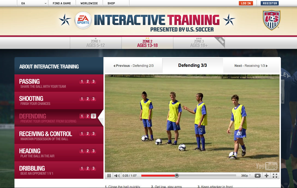Open the EA dropdown menu
Viewport: 297px width, 188px height.
click(x=32, y=3)
